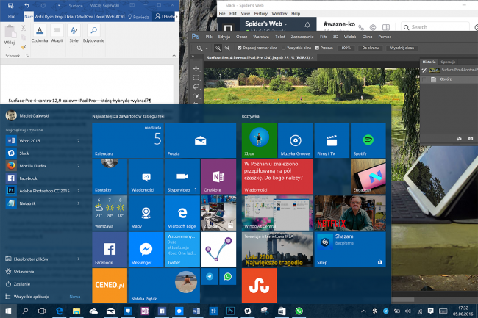Open the CENEO.pl tile
Screen dimensions: 478x318
click(x=110, y=286)
